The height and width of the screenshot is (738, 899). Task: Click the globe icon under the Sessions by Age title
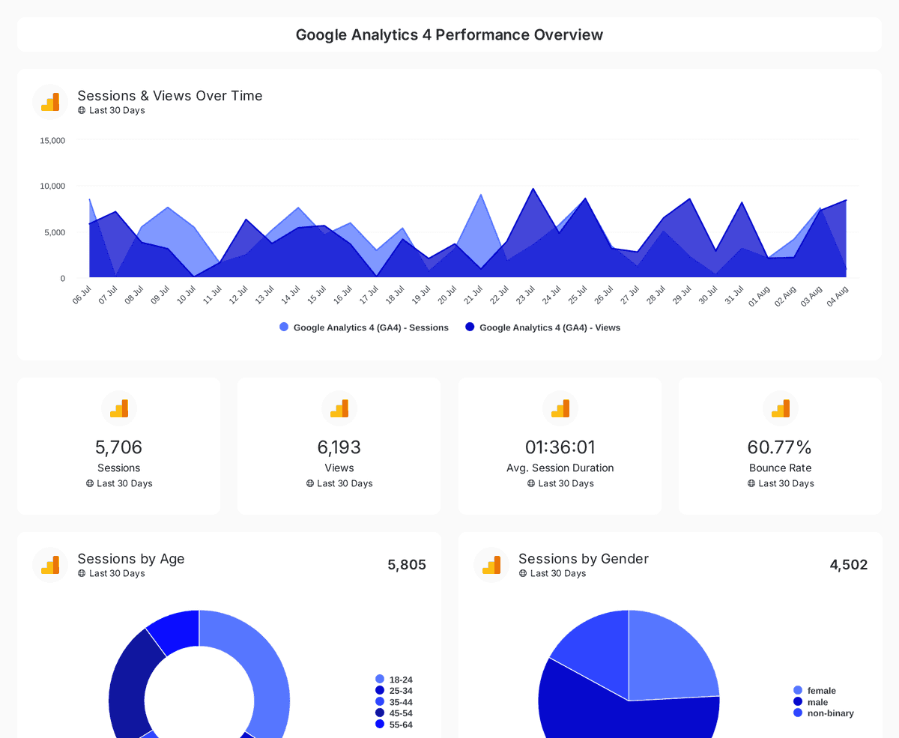[x=82, y=573]
